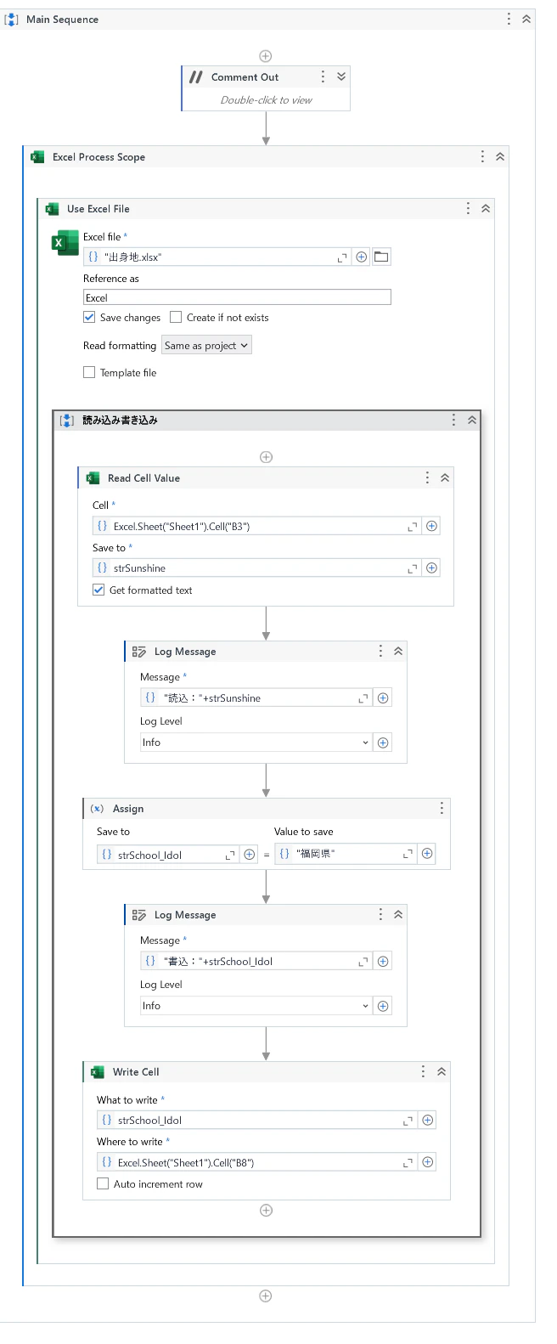Click plus button beside Excel file field
557x1344 pixels.
click(x=362, y=257)
